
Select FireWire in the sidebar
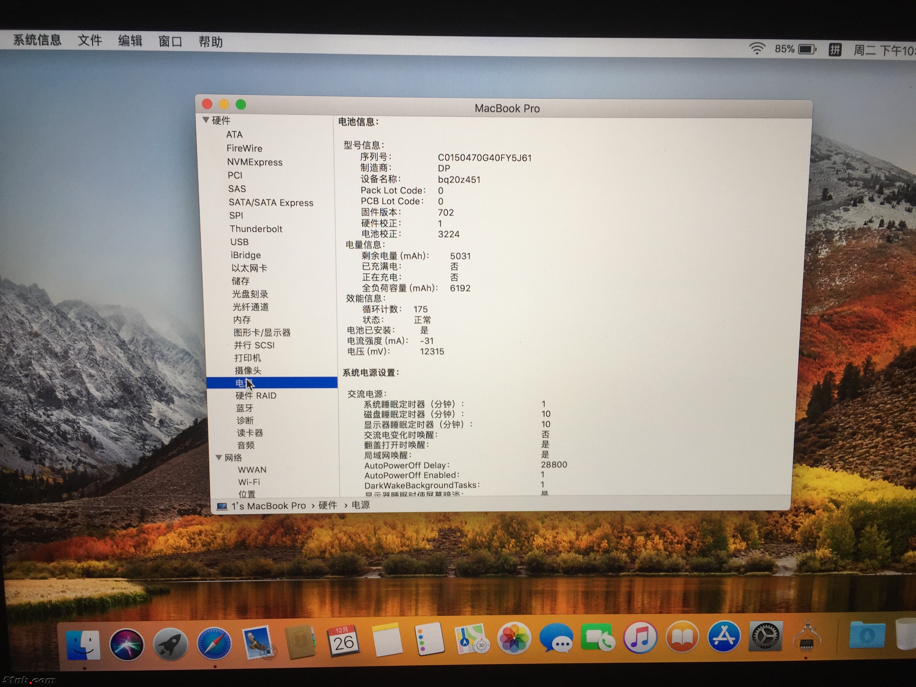coord(244,148)
